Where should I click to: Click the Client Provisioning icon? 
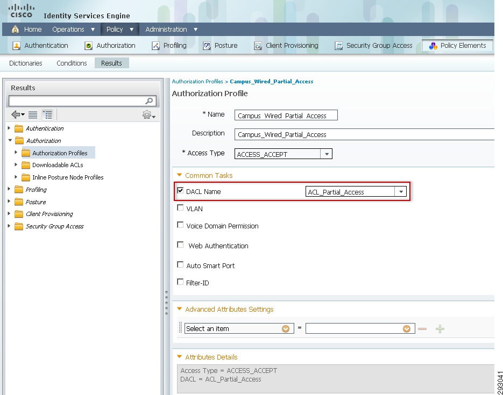[258, 46]
